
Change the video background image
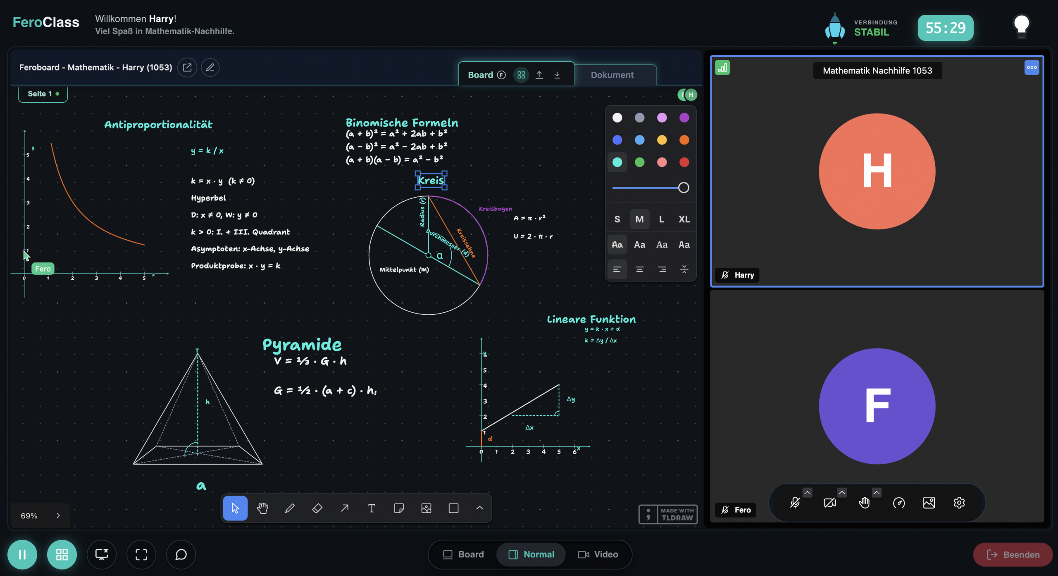point(929,503)
